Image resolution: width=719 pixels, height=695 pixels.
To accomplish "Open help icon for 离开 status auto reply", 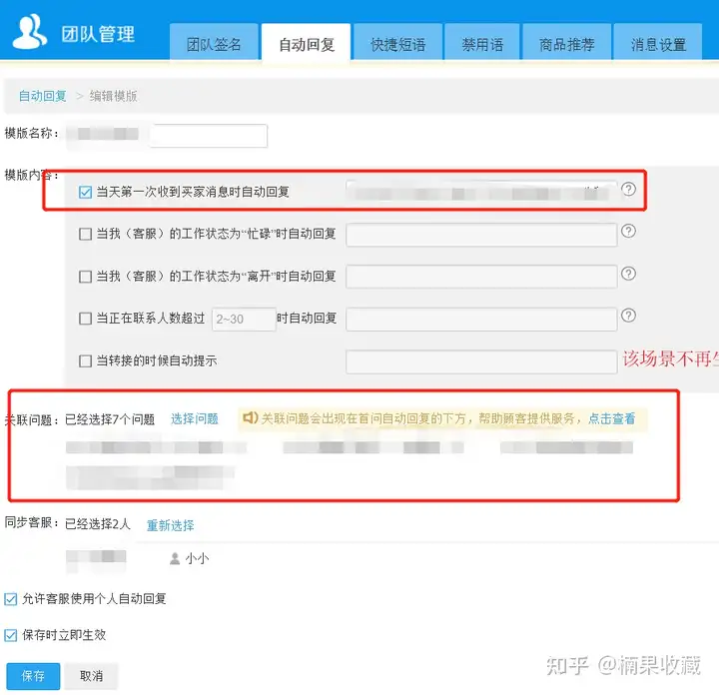I will [x=628, y=274].
